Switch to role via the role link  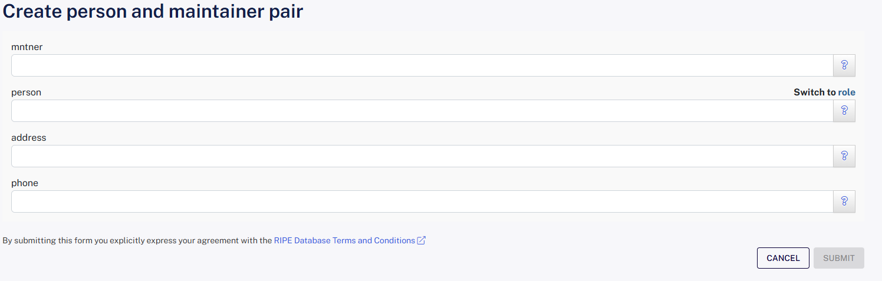coord(847,92)
